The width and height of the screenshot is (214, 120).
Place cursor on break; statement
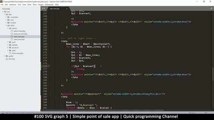(80, 69)
